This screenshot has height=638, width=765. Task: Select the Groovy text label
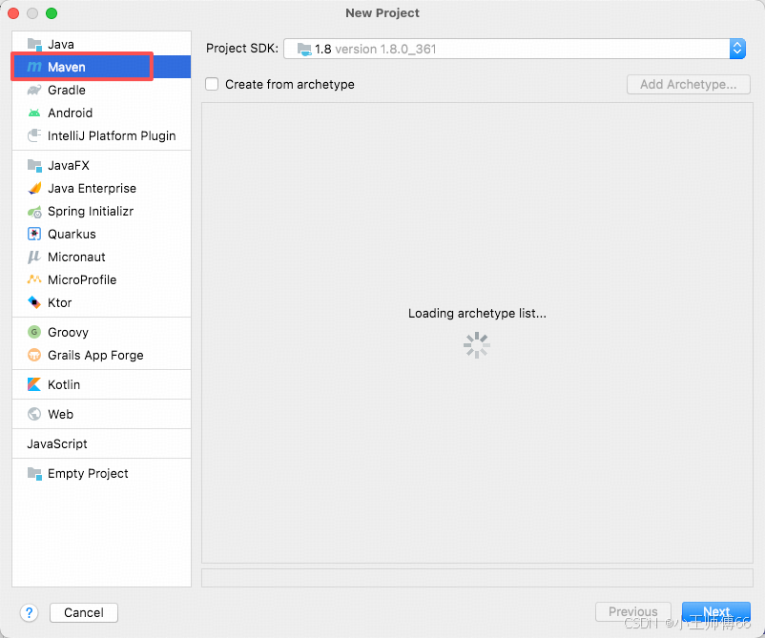pyautogui.click(x=68, y=332)
